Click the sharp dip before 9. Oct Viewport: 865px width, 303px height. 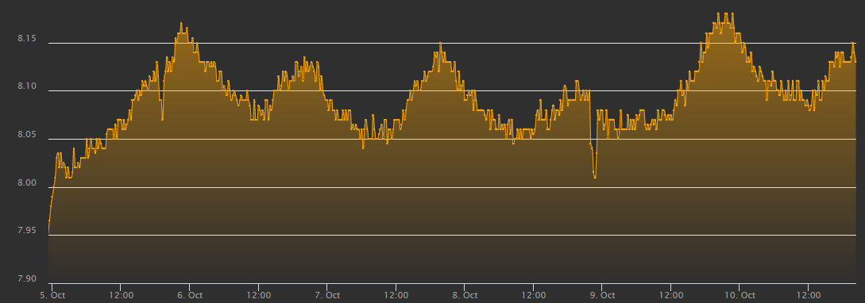pos(595,178)
